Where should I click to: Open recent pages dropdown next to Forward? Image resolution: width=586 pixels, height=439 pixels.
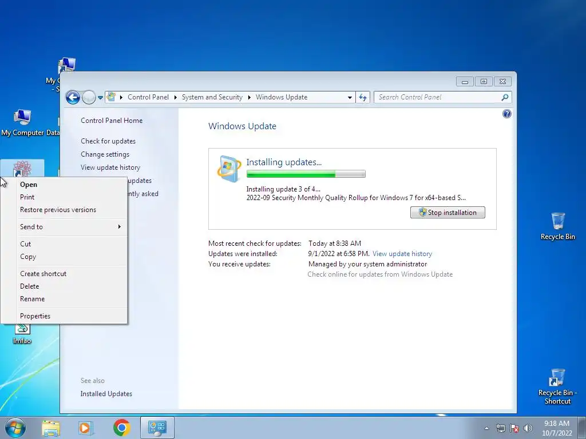tap(100, 98)
